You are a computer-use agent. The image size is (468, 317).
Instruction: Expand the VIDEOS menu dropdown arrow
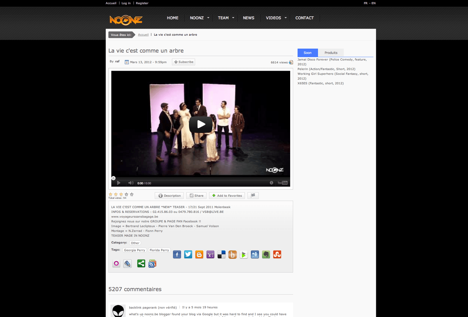click(x=286, y=18)
